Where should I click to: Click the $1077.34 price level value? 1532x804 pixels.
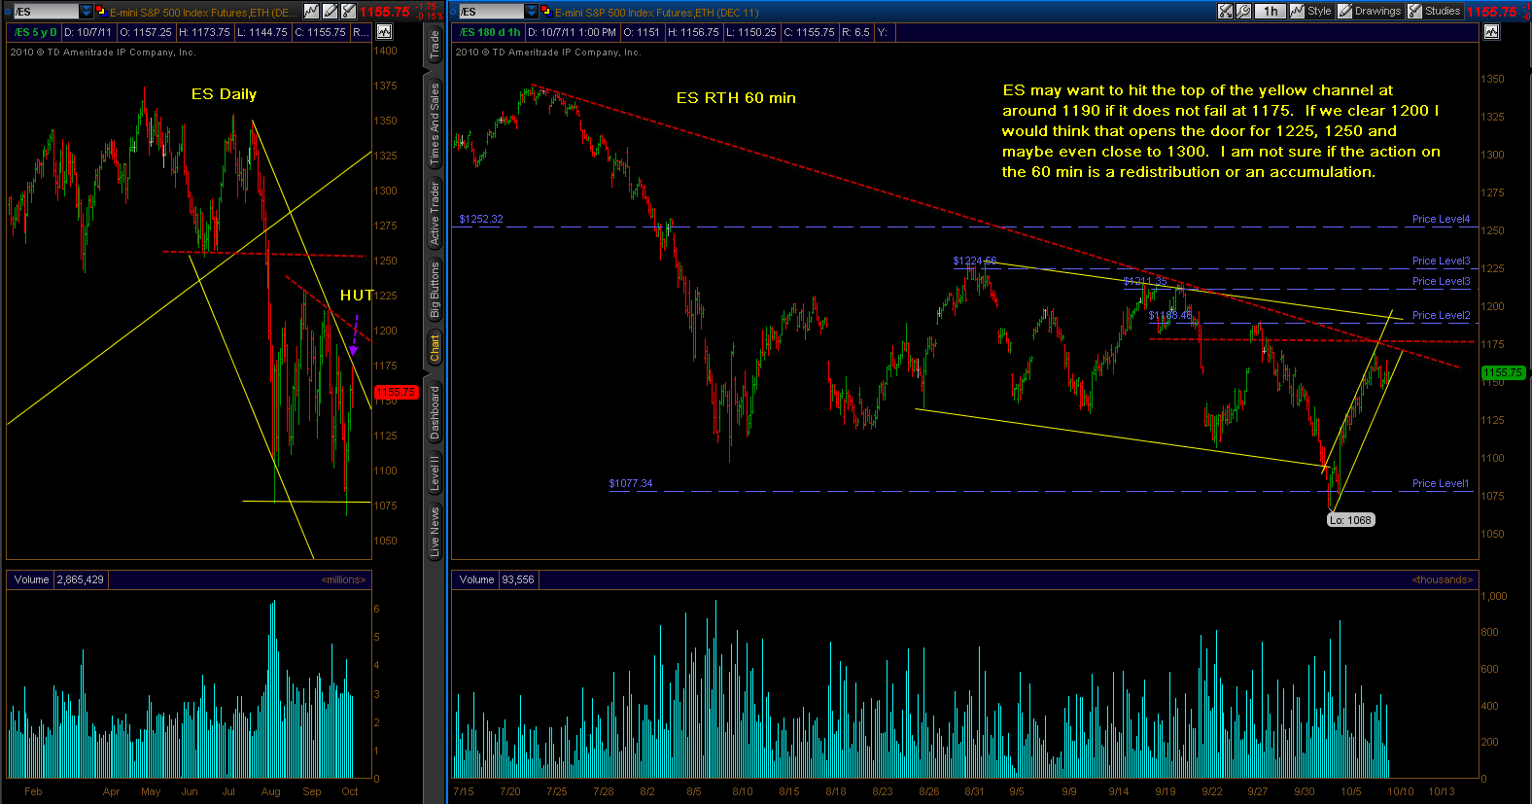pos(631,484)
